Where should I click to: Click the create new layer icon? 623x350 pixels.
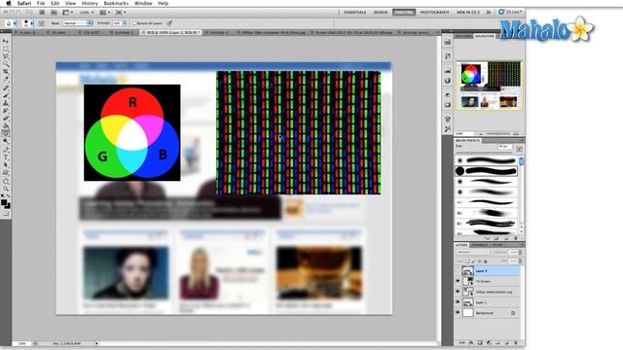(506, 343)
